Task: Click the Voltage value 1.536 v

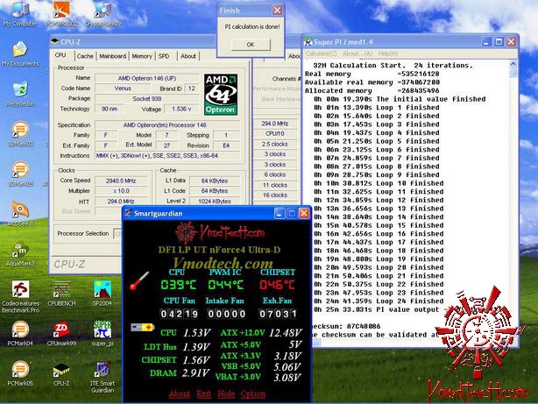Action: [x=181, y=109]
